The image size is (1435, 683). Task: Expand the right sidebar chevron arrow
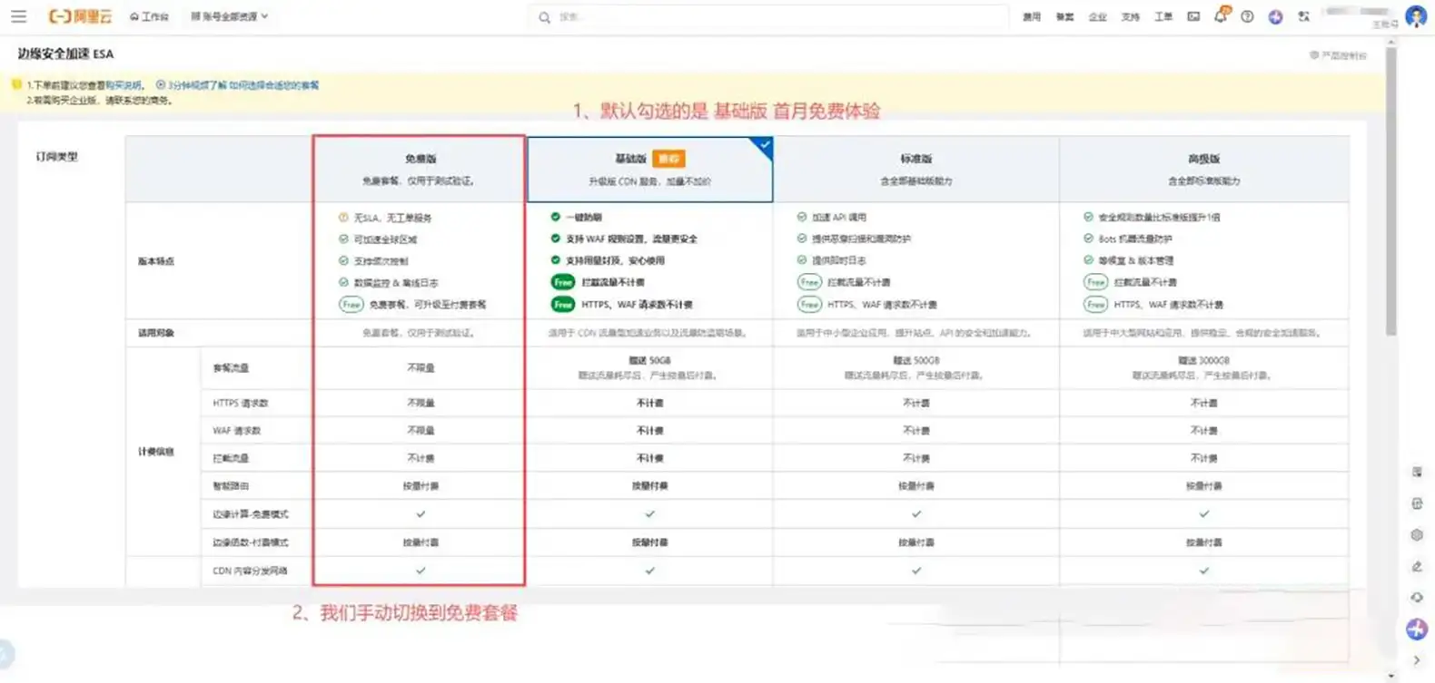(1416, 660)
